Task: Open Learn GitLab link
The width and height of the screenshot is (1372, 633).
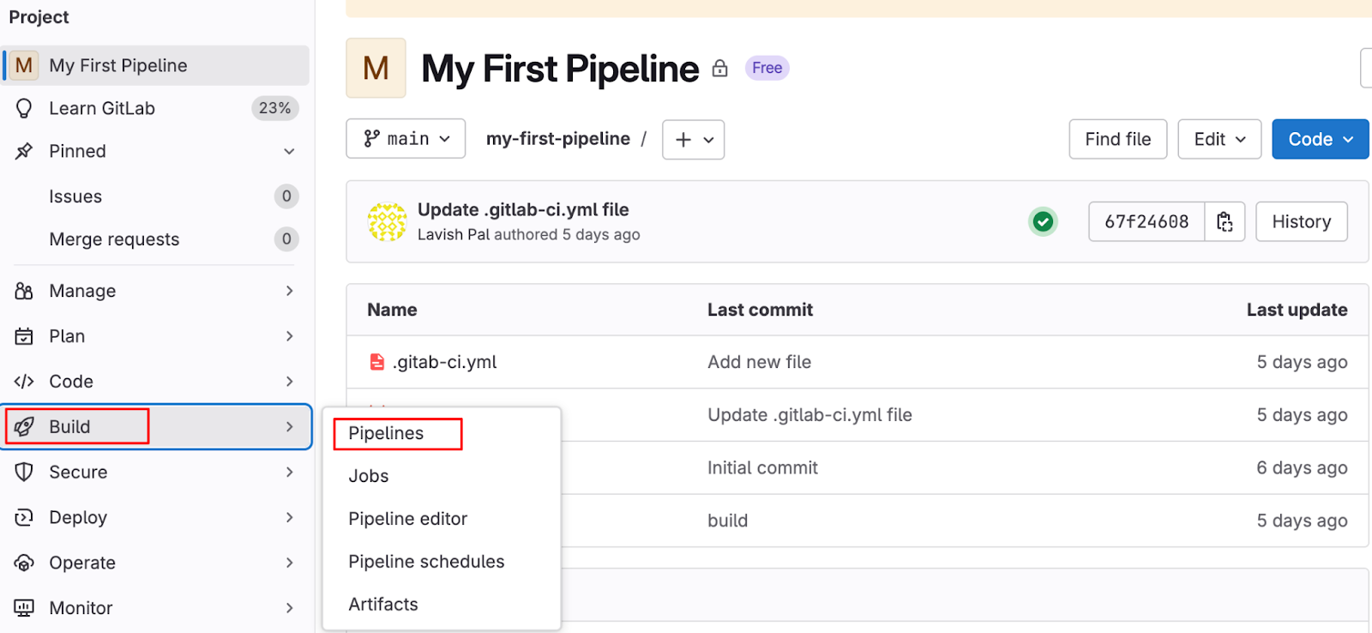Action: [102, 108]
